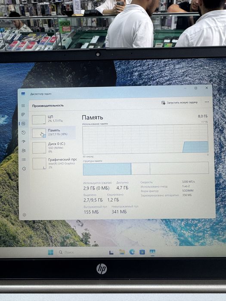Select the Графический процессор performance entry
The height and width of the screenshot is (301, 226).
(x=54, y=163)
